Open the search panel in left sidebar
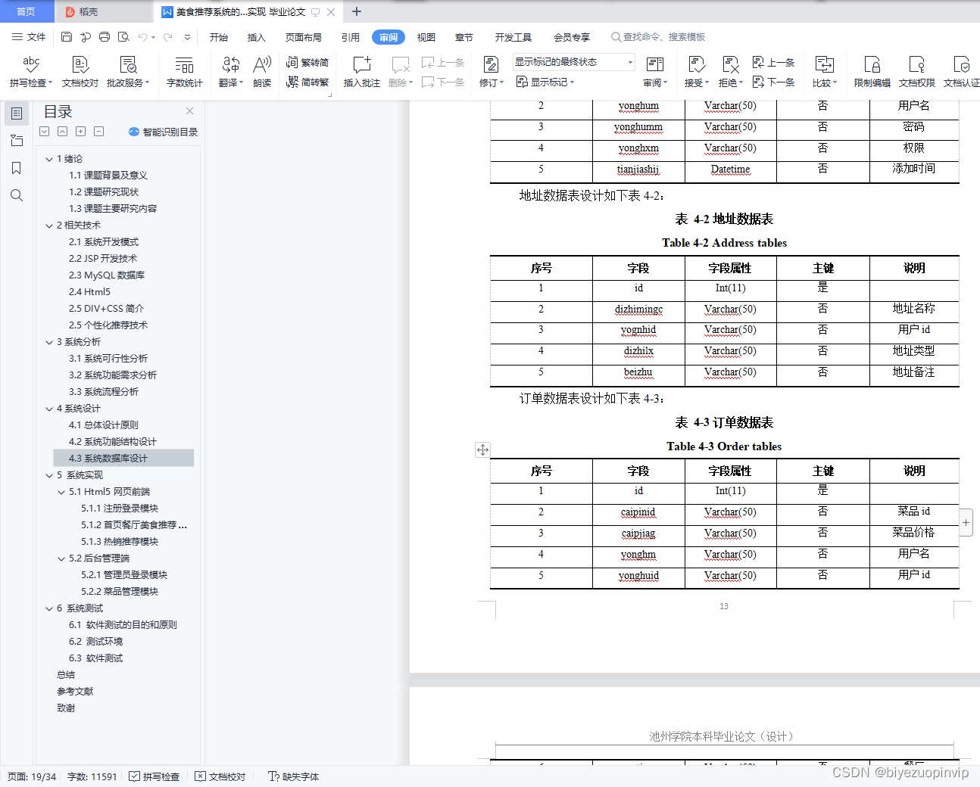 [17, 195]
